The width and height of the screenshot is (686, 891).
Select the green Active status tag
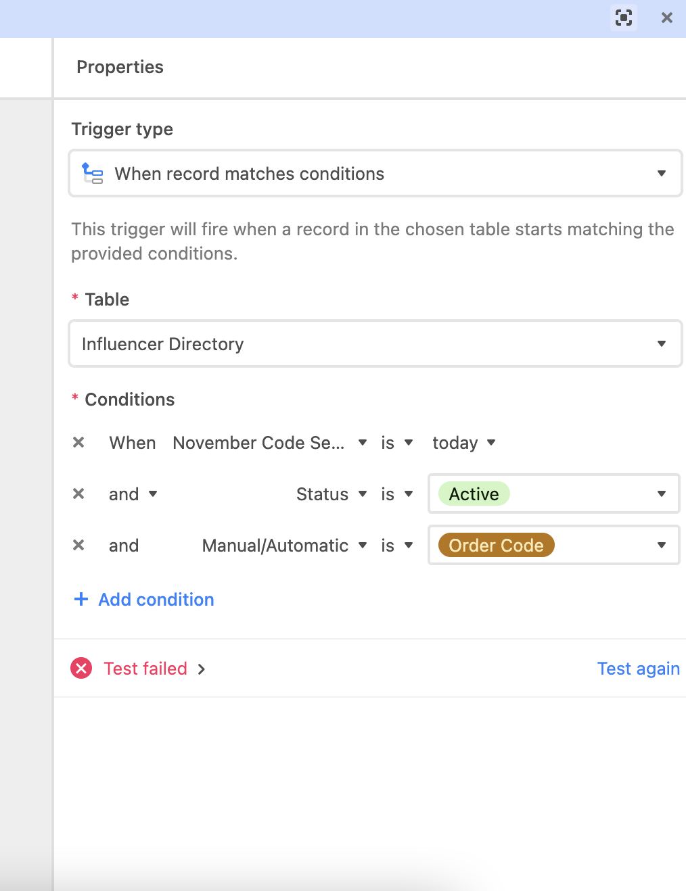(474, 494)
